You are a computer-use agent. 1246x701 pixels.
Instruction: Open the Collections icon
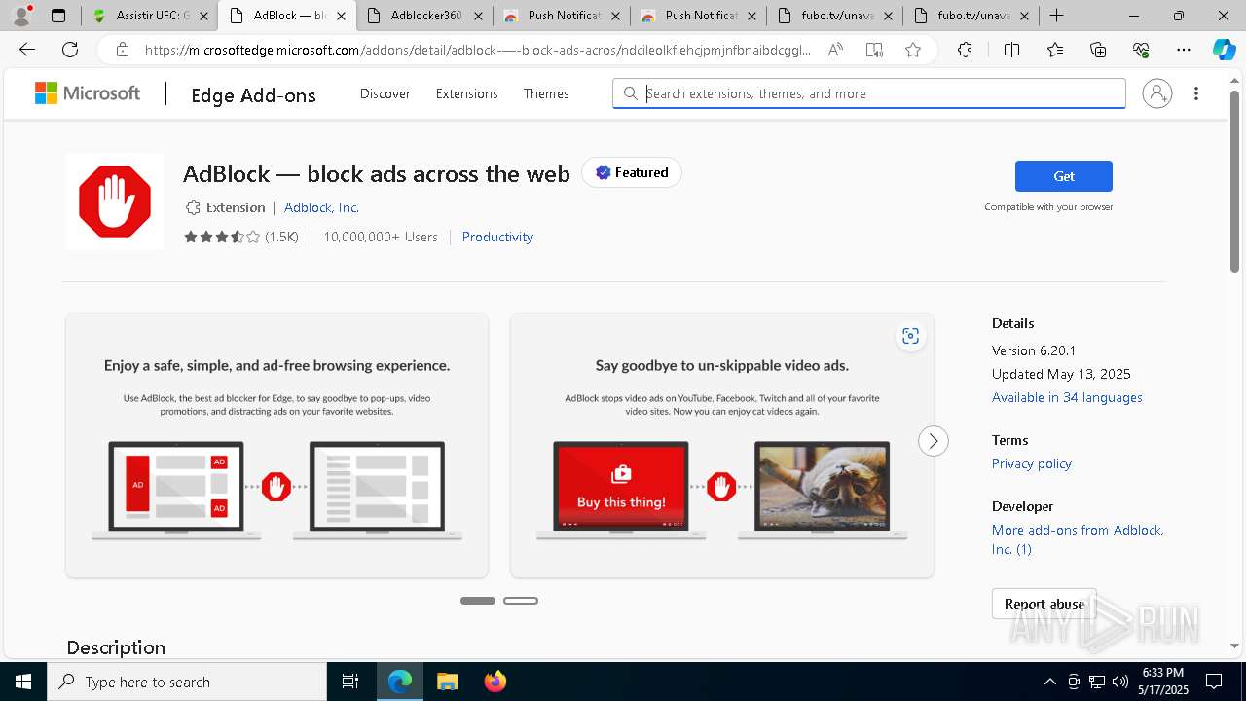coord(1098,50)
